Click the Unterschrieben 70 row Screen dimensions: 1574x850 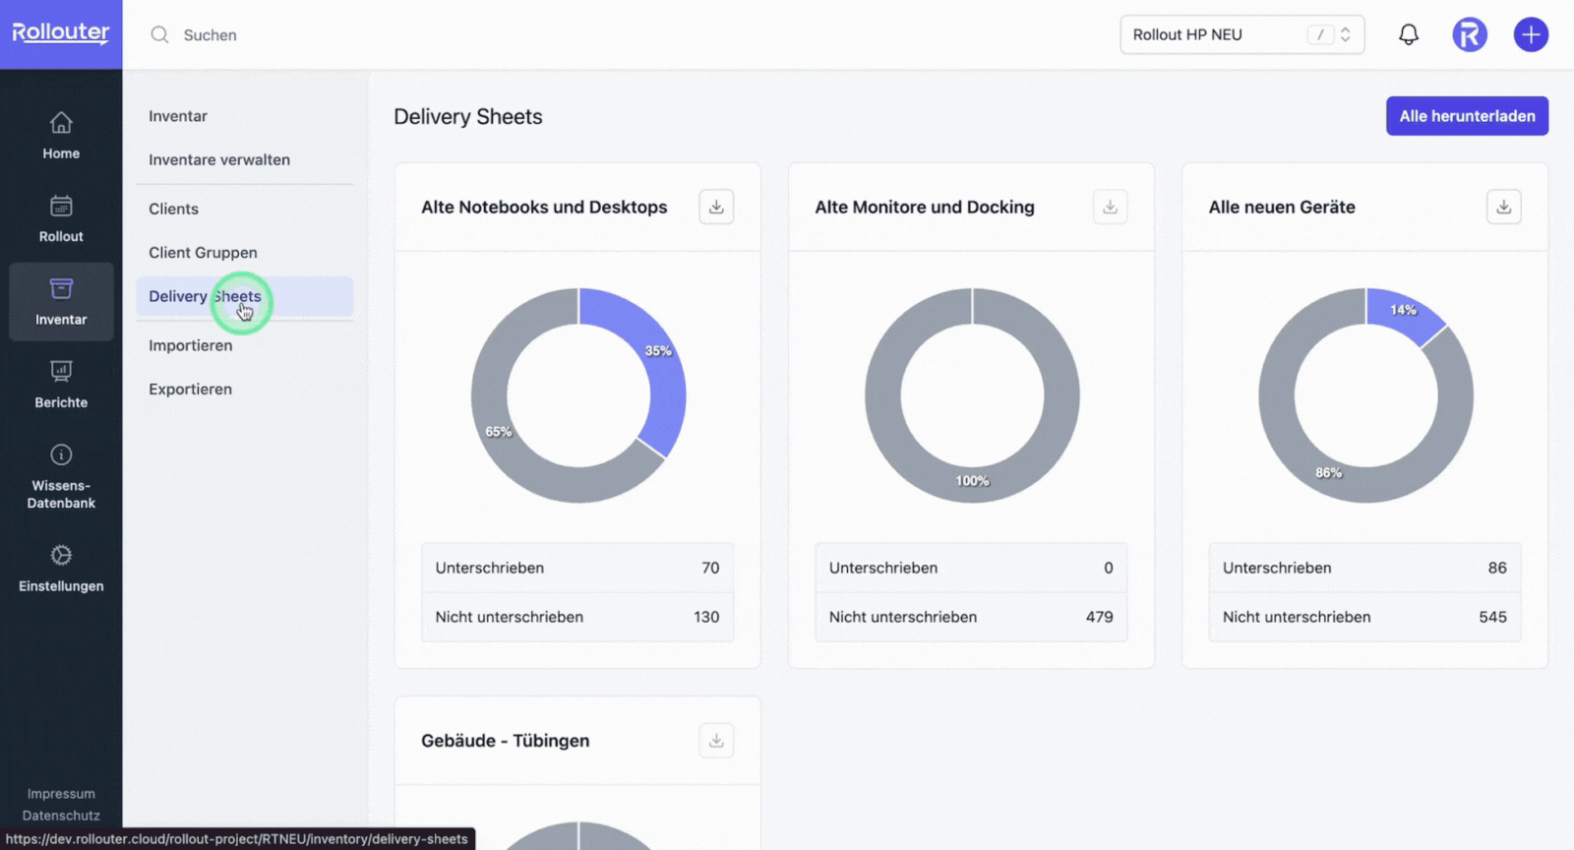pos(577,568)
